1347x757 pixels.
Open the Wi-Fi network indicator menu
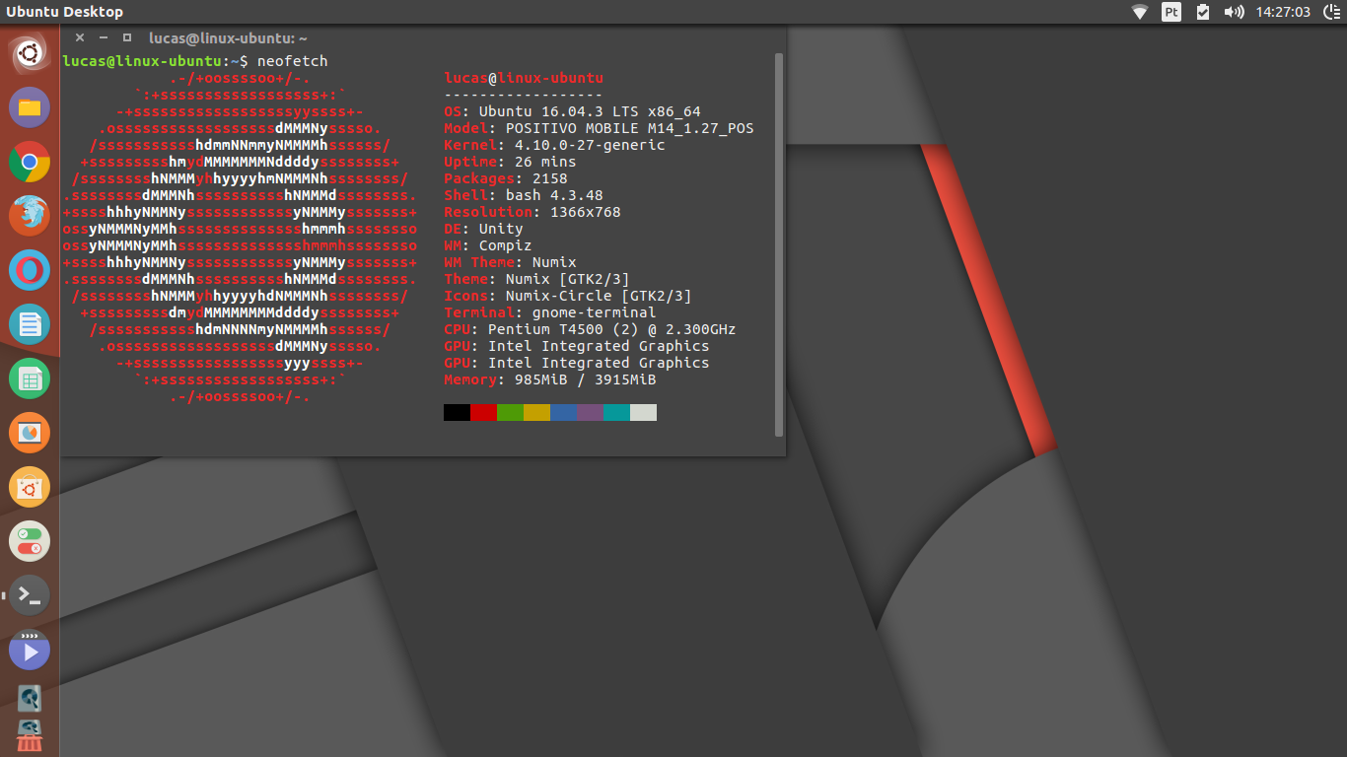click(x=1140, y=12)
